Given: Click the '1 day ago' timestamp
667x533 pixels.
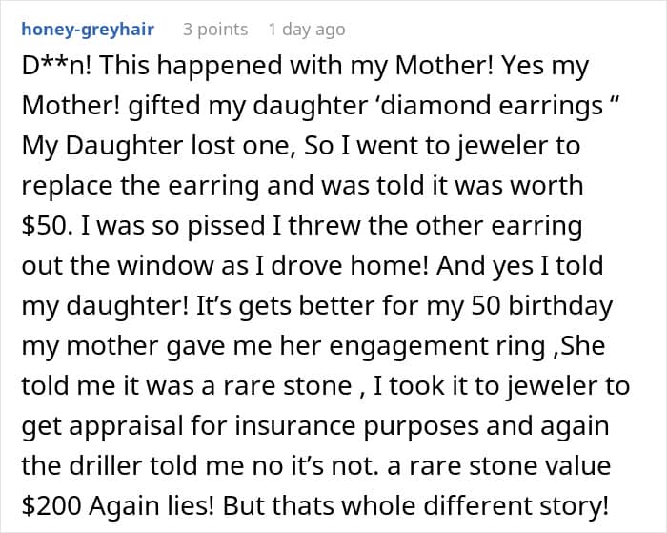Looking at the screenshot, I should point(307,30).
